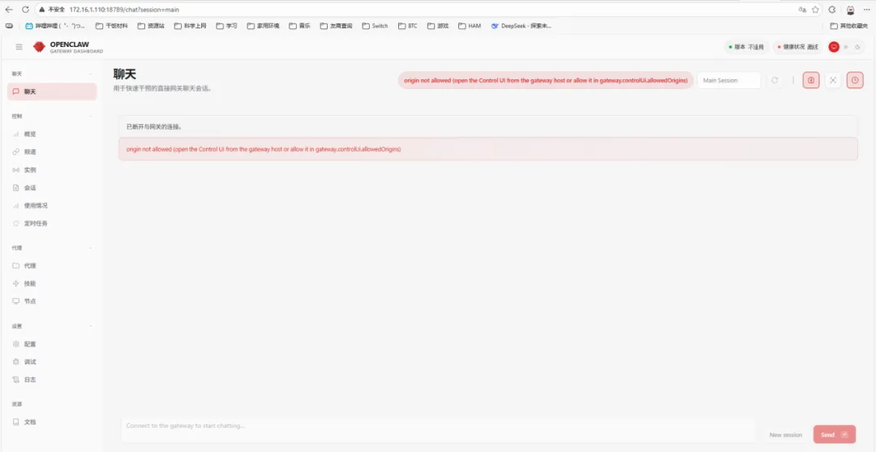The height and width of the screenshot is (452, 876).
Task: Open the 家用环境 bookmark folder
Action: 263,26
